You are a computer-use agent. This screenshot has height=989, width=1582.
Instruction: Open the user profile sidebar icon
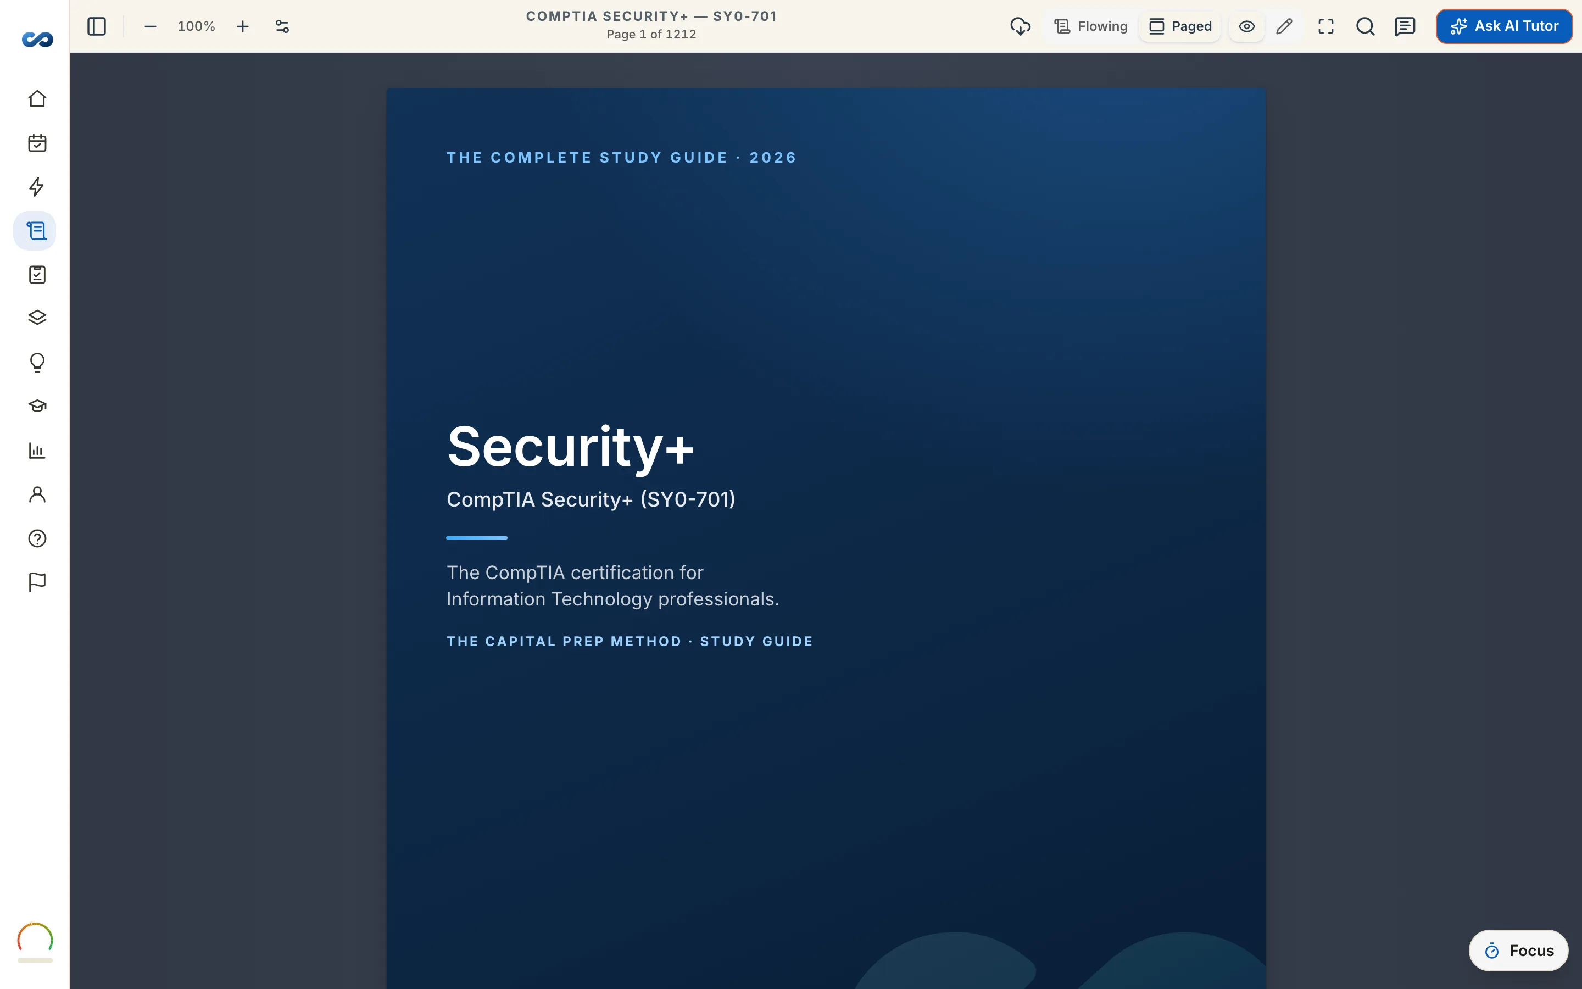click(x=37, y=494)
